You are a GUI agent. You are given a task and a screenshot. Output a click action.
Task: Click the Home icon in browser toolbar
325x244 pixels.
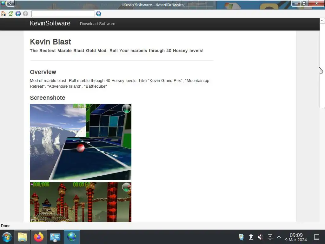click(3, 14)
